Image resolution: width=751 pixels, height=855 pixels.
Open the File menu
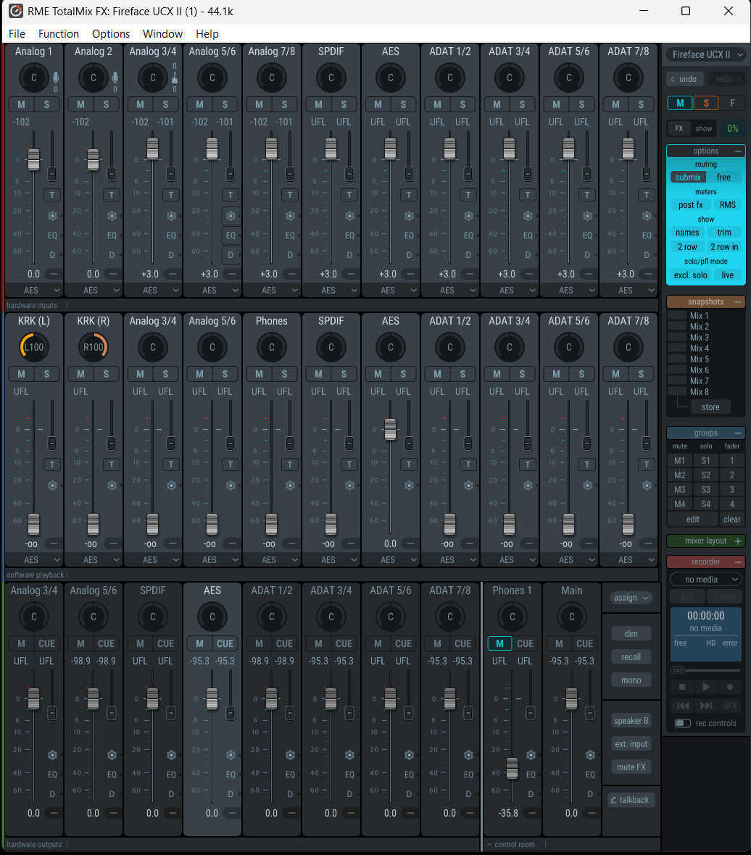[17, 34]
